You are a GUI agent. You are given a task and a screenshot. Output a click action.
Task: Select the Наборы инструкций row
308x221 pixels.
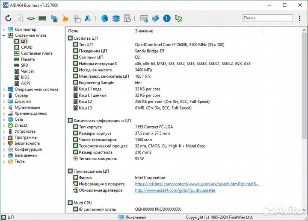pyautogui.click(x=162, y=64)
